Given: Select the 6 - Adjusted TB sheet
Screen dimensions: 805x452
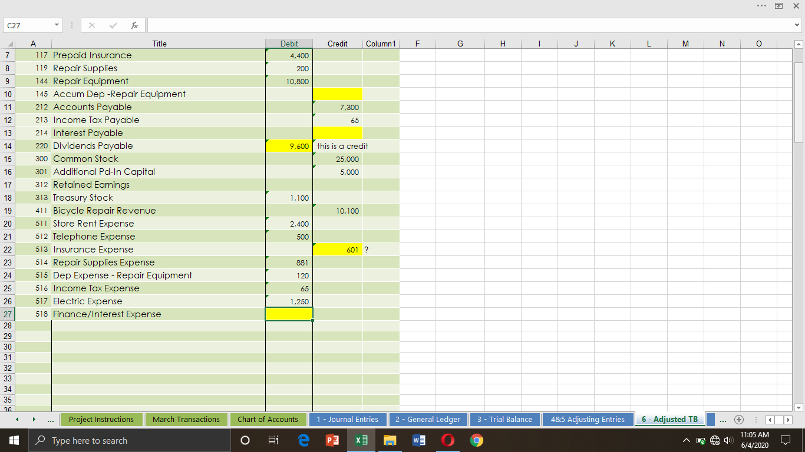Looking at the screenshot, I should pyautogui.click(x=669, y=420).
